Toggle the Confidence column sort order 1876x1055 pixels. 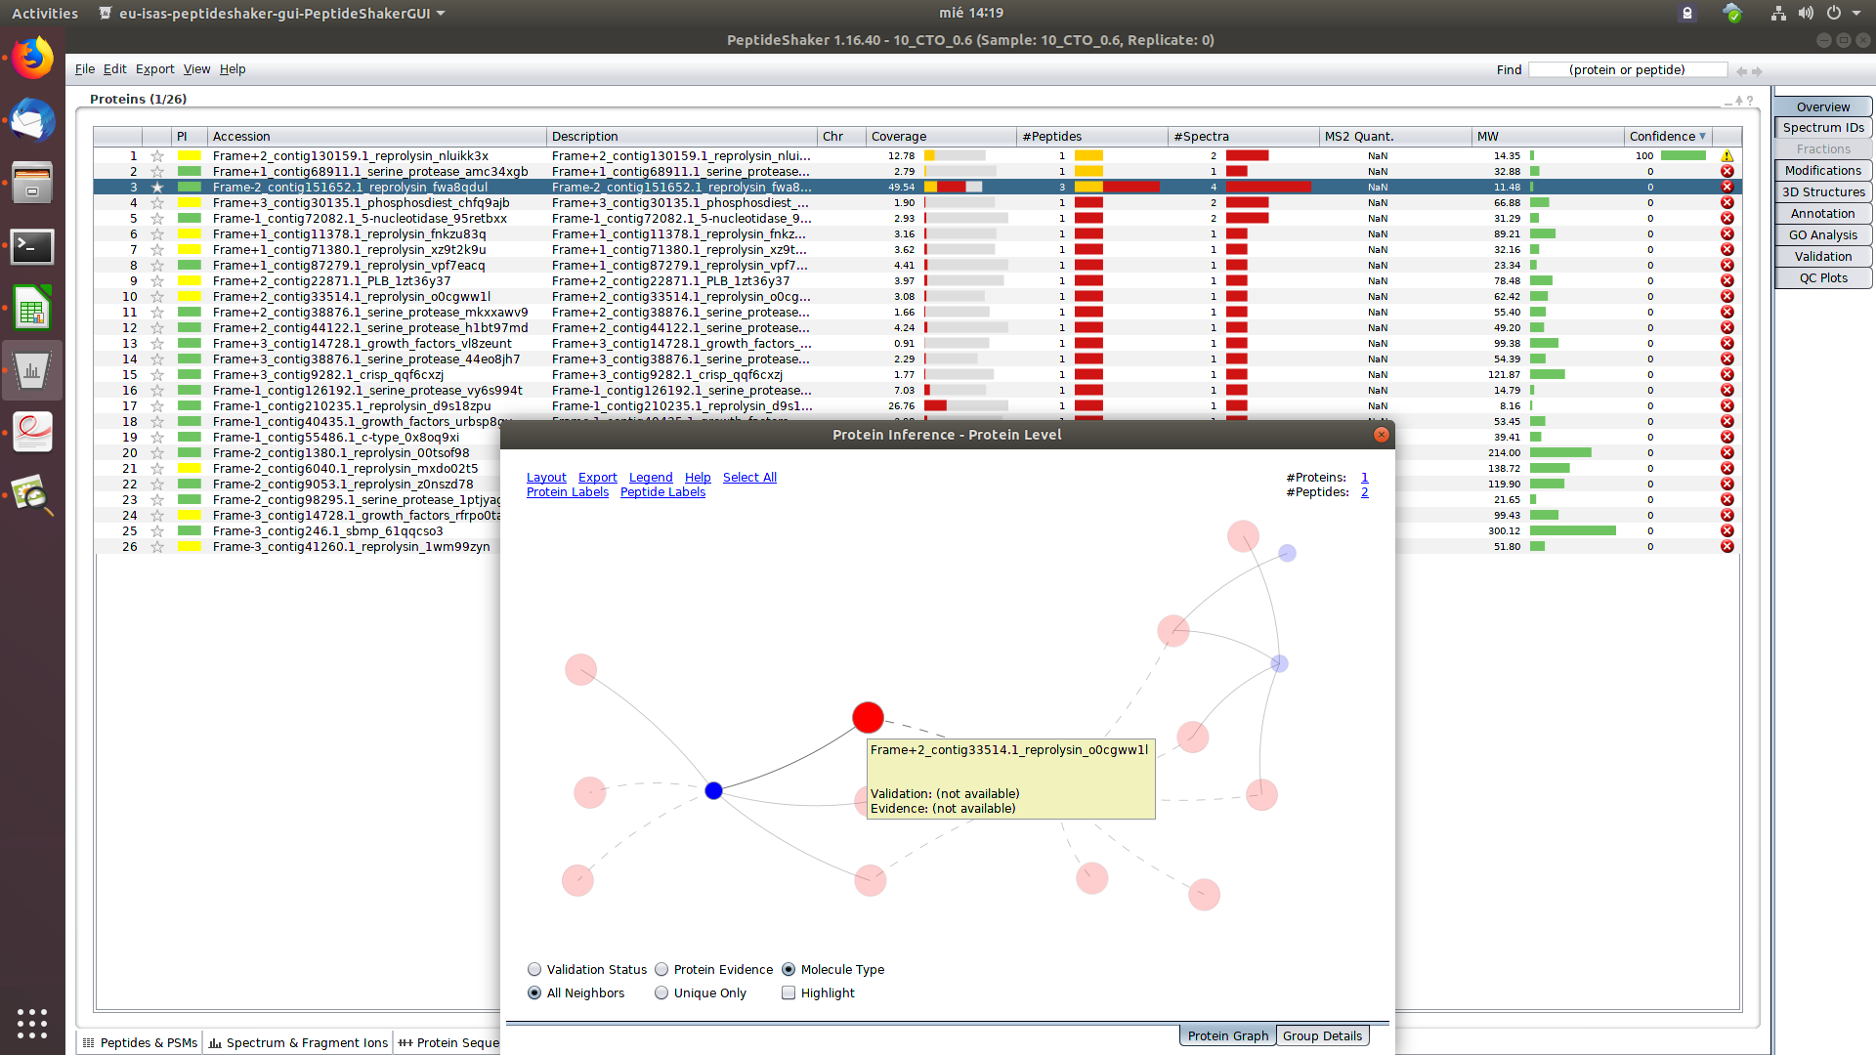tap(1667, 136)
